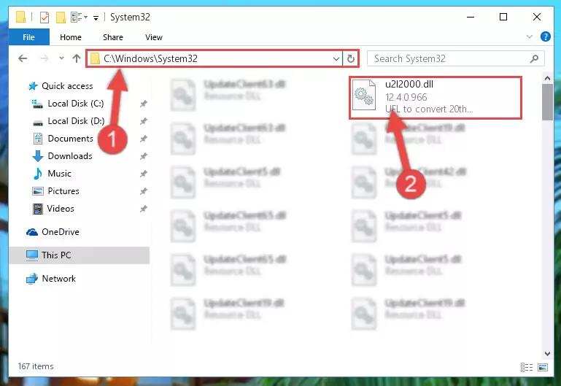Open Music in the sidebar
This screenshot has height=386, width=561.
click(59, 174)
